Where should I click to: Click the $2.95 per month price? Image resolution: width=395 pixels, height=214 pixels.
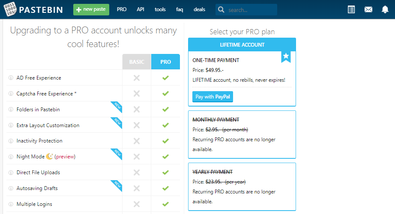pos(227,130)
